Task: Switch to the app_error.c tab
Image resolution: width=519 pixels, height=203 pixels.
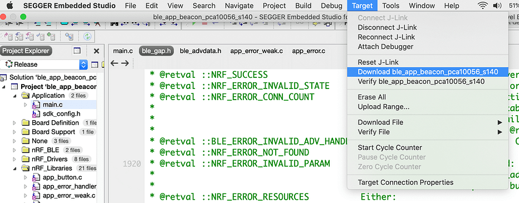Action: (309, 51)
